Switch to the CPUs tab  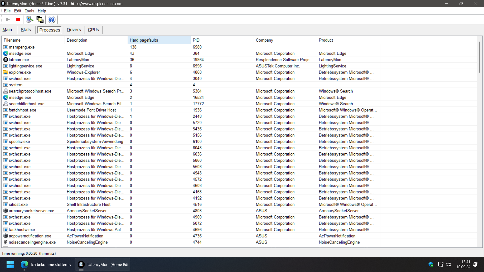(93, 30)
